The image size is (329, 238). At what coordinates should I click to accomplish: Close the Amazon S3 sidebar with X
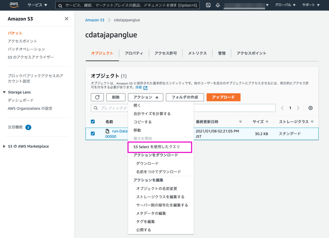click(66, 19)
